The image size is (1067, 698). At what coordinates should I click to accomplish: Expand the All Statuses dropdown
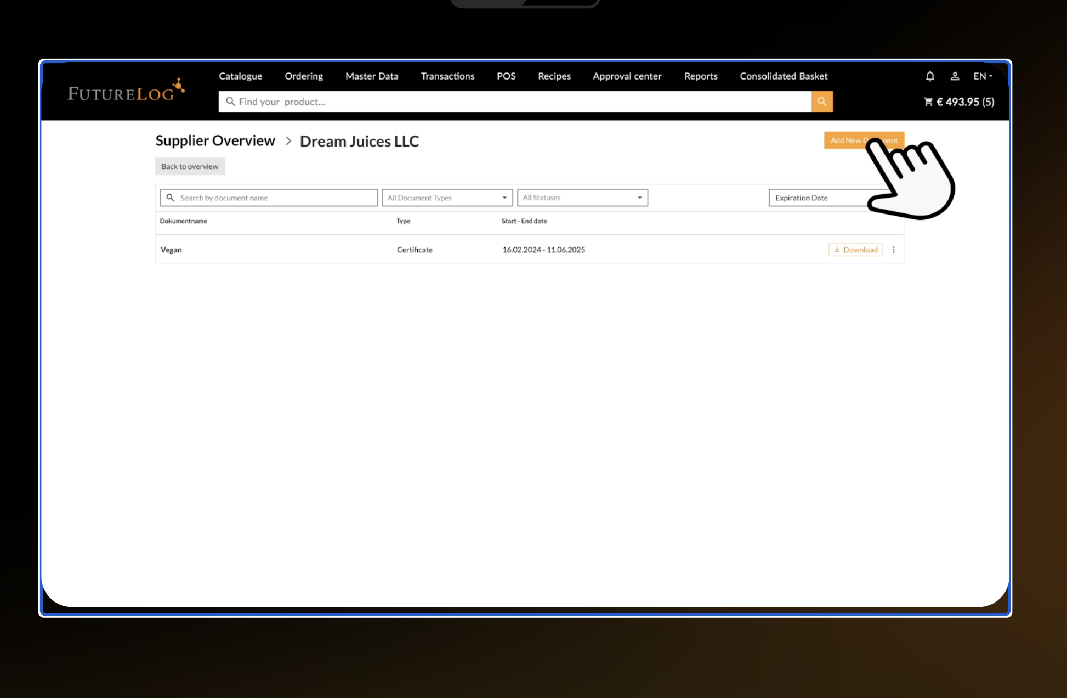coord(582,198)
